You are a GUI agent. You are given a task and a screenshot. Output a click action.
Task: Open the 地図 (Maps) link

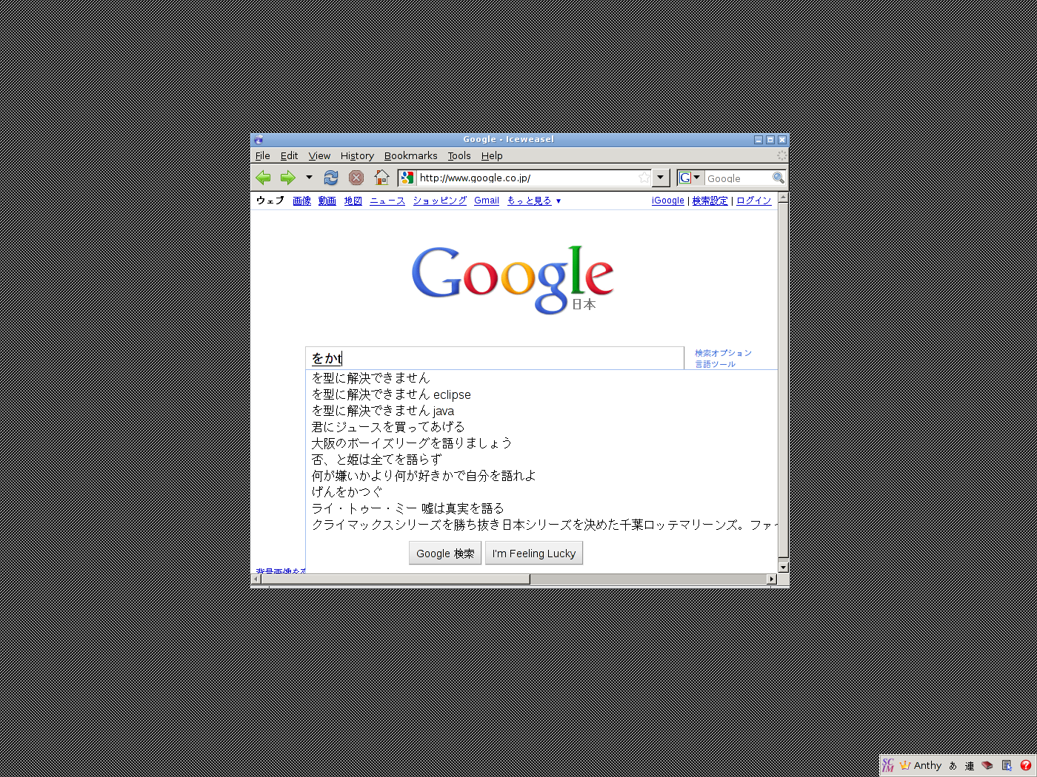353,201
